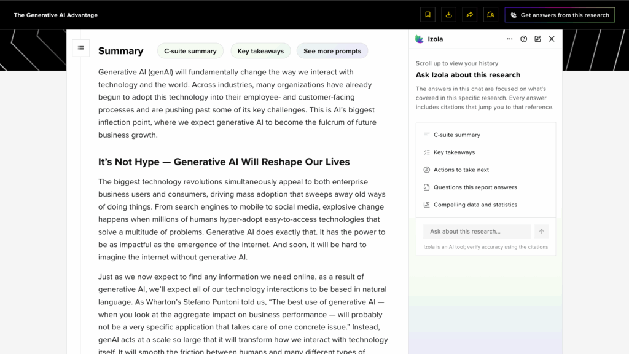This screenshot has width=629, height=354.
Task: Open the table of contents list icon
Action: (80, 48)
